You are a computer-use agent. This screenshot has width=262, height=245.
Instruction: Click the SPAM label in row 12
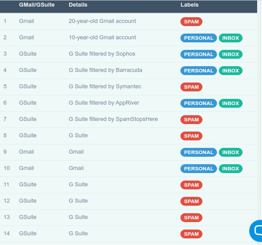click(191, 201)
